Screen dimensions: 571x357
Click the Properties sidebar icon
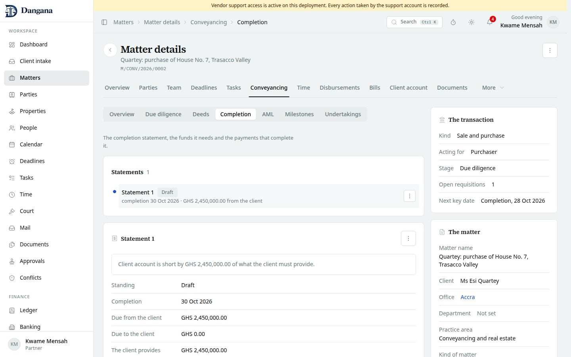(x=12, y=111)
